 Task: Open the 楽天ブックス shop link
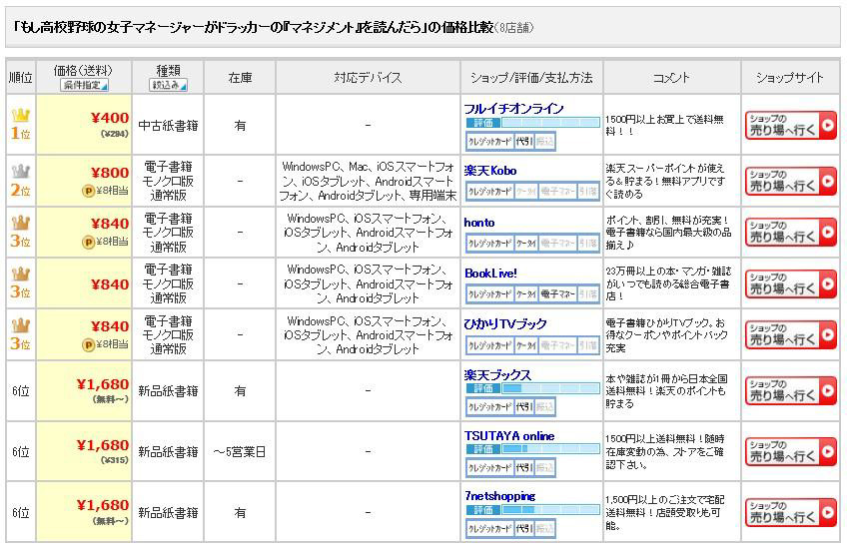click(x=497, y=374)
